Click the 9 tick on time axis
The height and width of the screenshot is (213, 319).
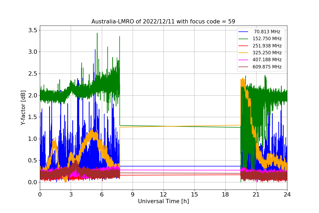(x=133, y=195)
